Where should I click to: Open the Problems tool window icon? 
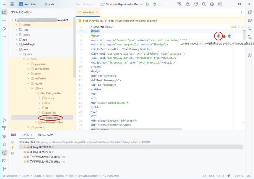pyautogui.click(x=4, y=153)
